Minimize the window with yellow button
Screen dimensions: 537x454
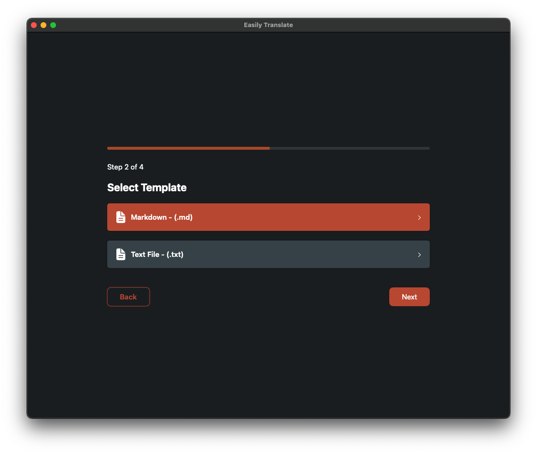click(x=43, y=25)
